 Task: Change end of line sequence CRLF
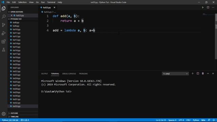tap(189, 120)
